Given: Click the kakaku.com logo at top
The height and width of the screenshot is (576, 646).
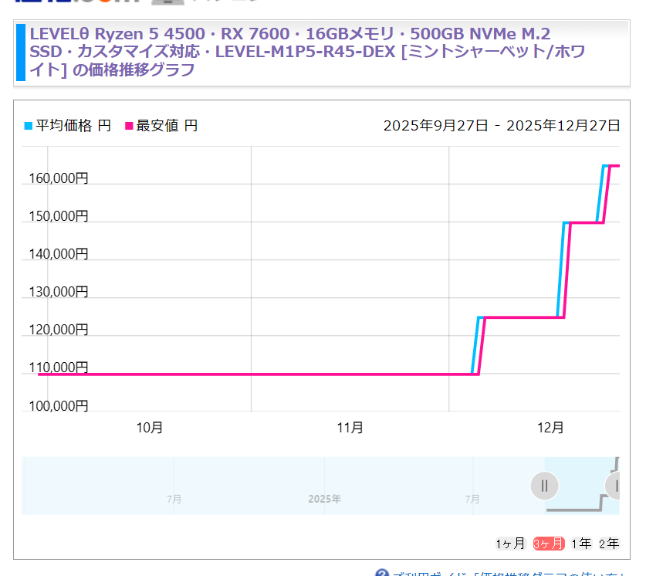Looking at the screenshot, I should click(x=77, y=3).
